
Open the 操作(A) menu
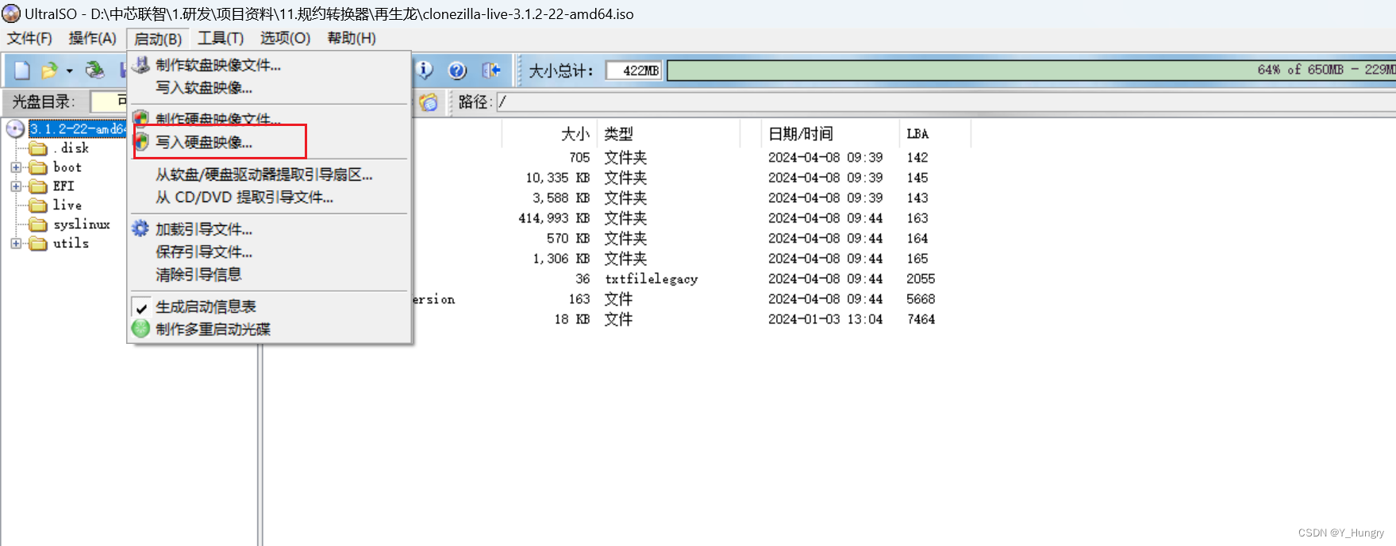pyautogui.click(x=93, y=38)
